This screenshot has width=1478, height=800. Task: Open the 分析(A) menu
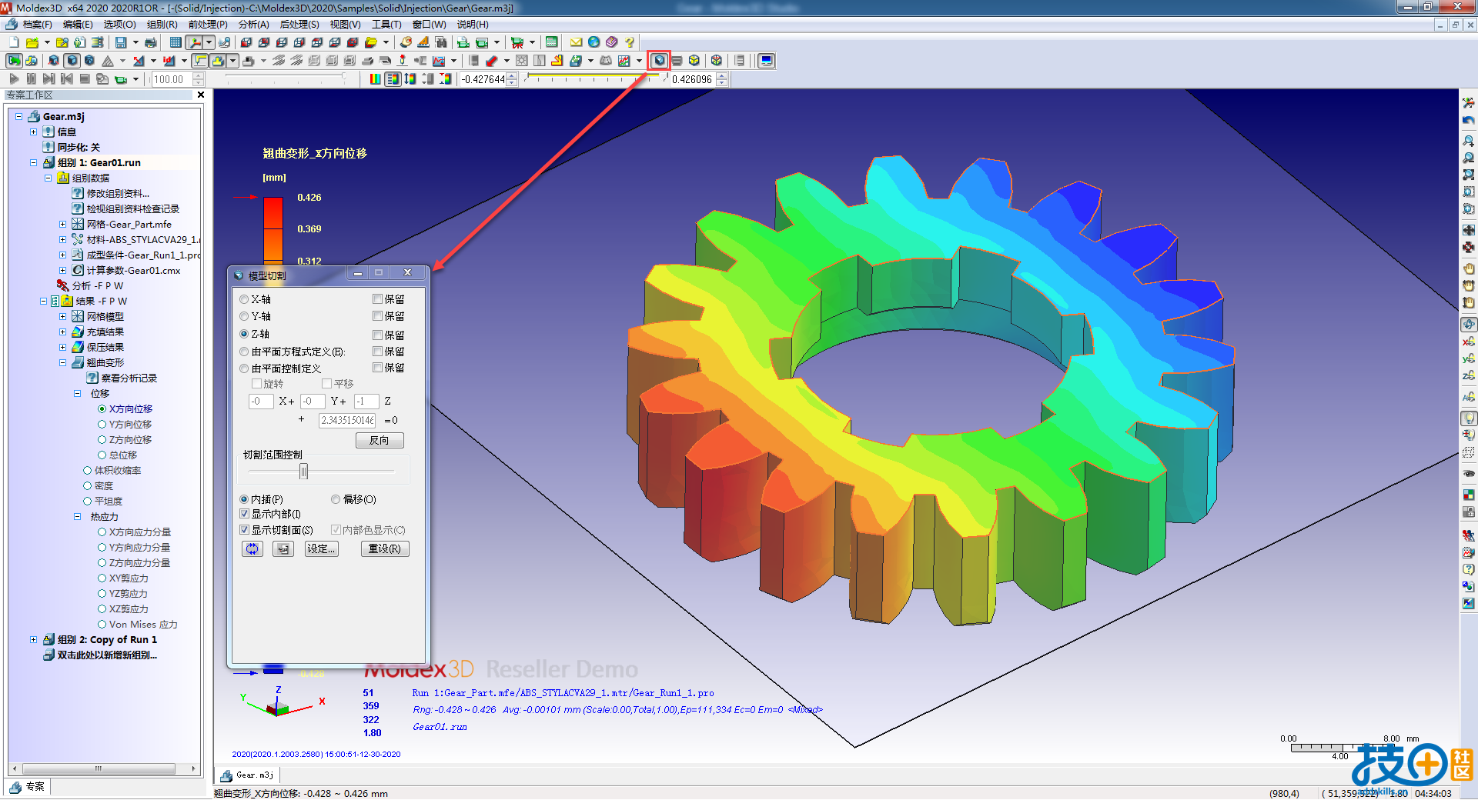tap(253, 25)
